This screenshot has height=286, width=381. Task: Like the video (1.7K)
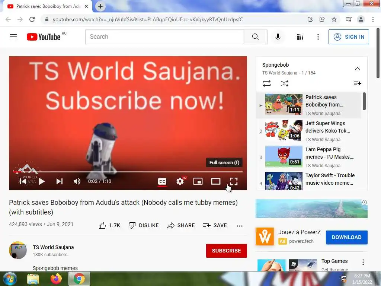(x=109, y=225)
